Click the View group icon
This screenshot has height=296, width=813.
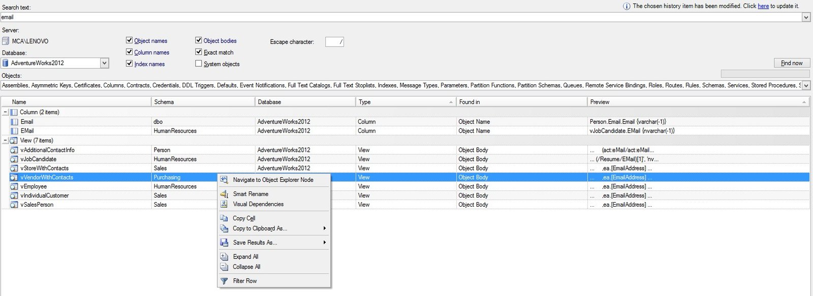[14, 141]
